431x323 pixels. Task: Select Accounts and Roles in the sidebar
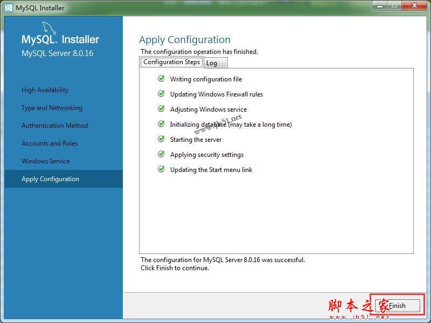point(50,143)
